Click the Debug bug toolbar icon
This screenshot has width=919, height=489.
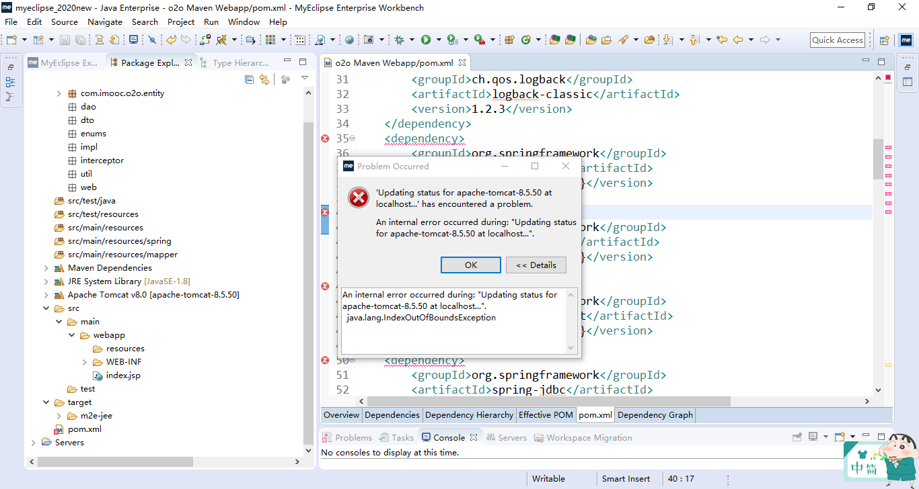coord(400,40)
